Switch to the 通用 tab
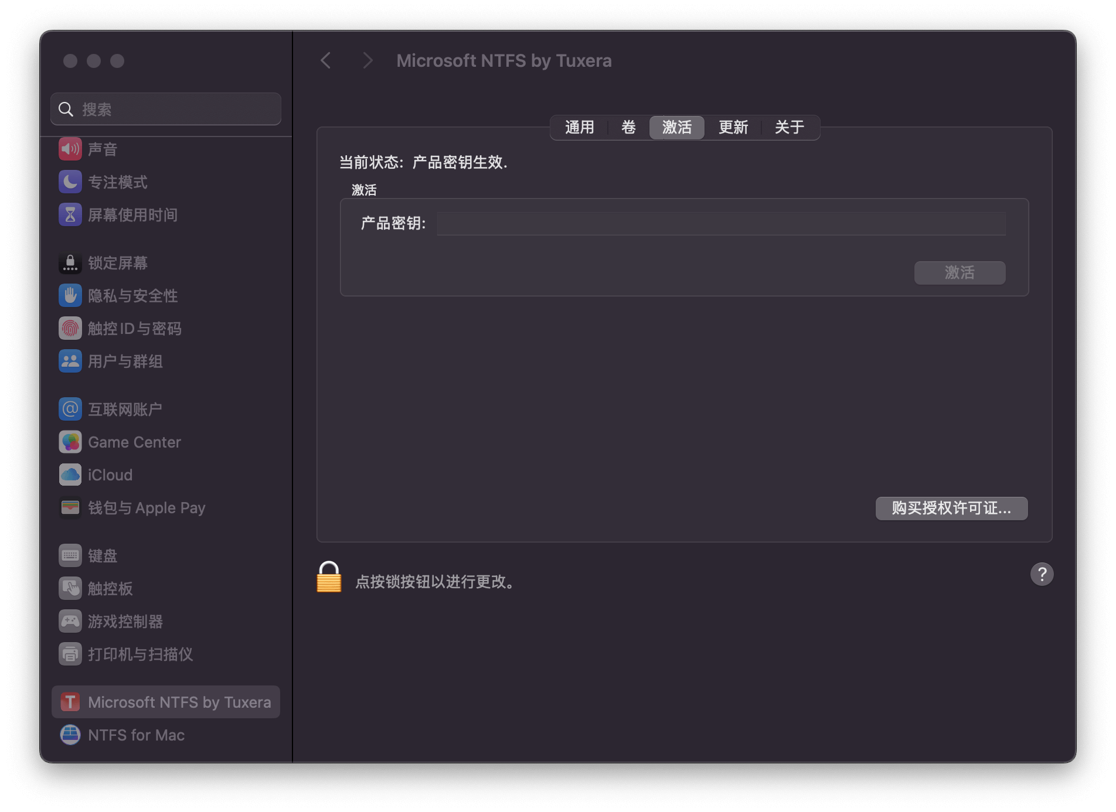1116x812 pixels. coord(579,127)
